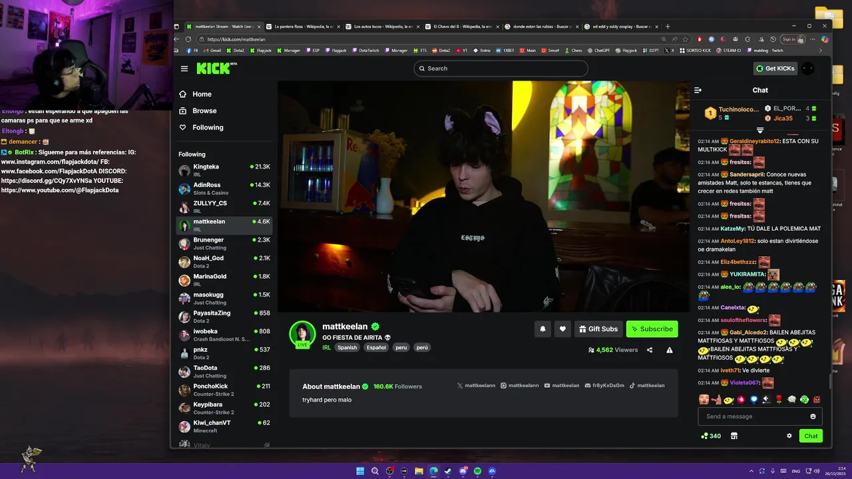Refresh the browser page
The height and width of the screenshot is (479, 852).
point(188,39)
